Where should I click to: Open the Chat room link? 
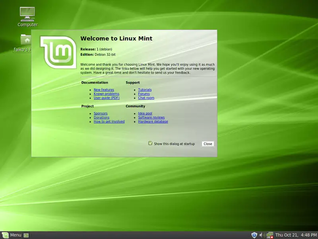click(146, 98)
